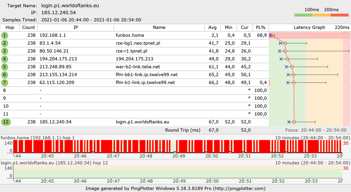Click hop 3 blue current-latency X marker
Screen dimensions: 351x192
pyautogui.click(x=279, y=51)
